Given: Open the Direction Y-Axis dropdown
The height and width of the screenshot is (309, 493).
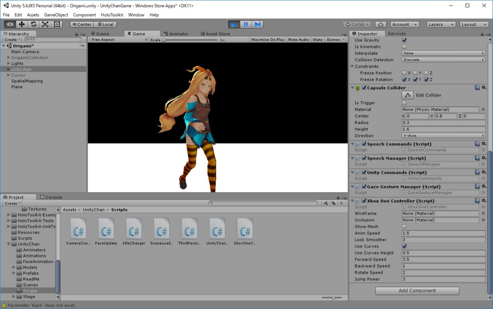Looking at the screenshot, I should (x=443, y=136).
